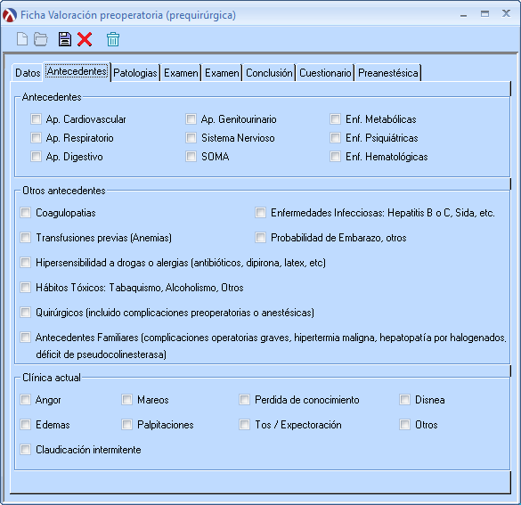Image resolution: width=521 pixels, height=505 pixels.
Task: Check Hipersensibilidad a drogas o alergias
Action: tap(25, 262)
